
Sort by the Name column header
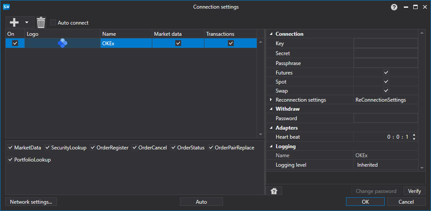(126, 34)
